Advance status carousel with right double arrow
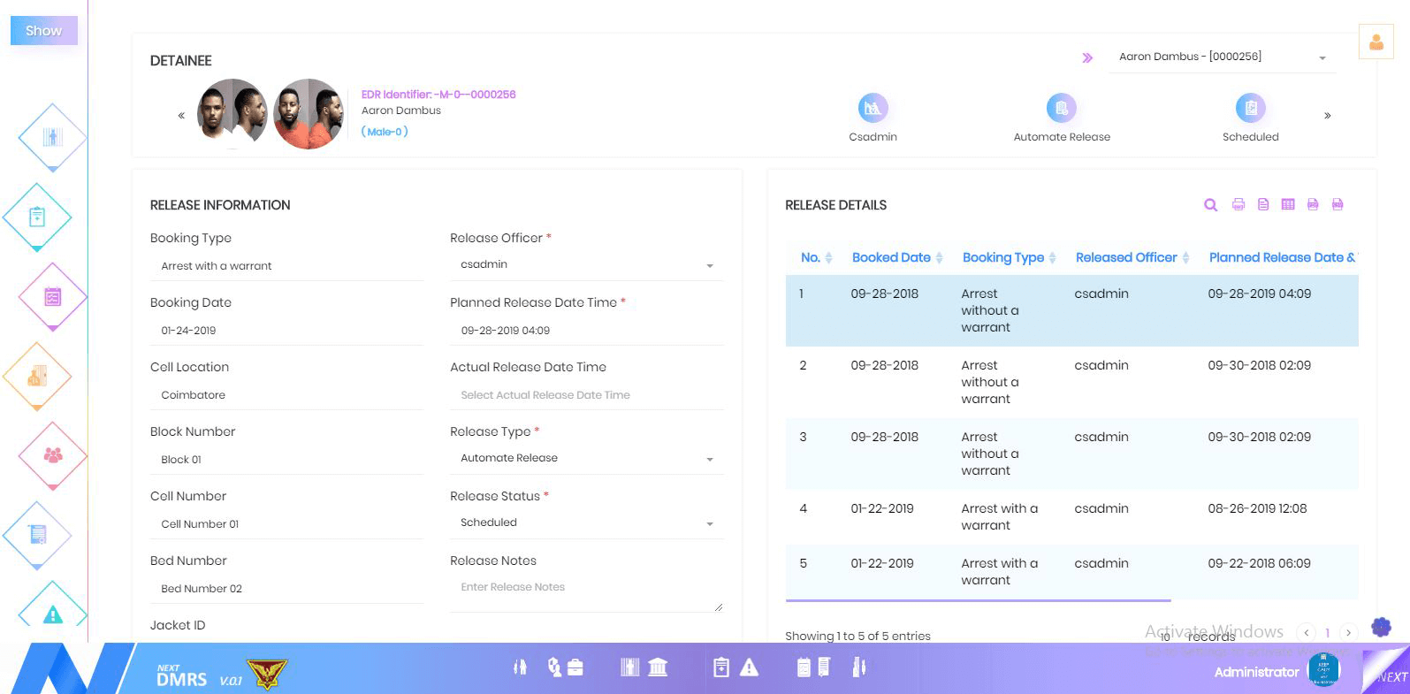 [1327, 116]
